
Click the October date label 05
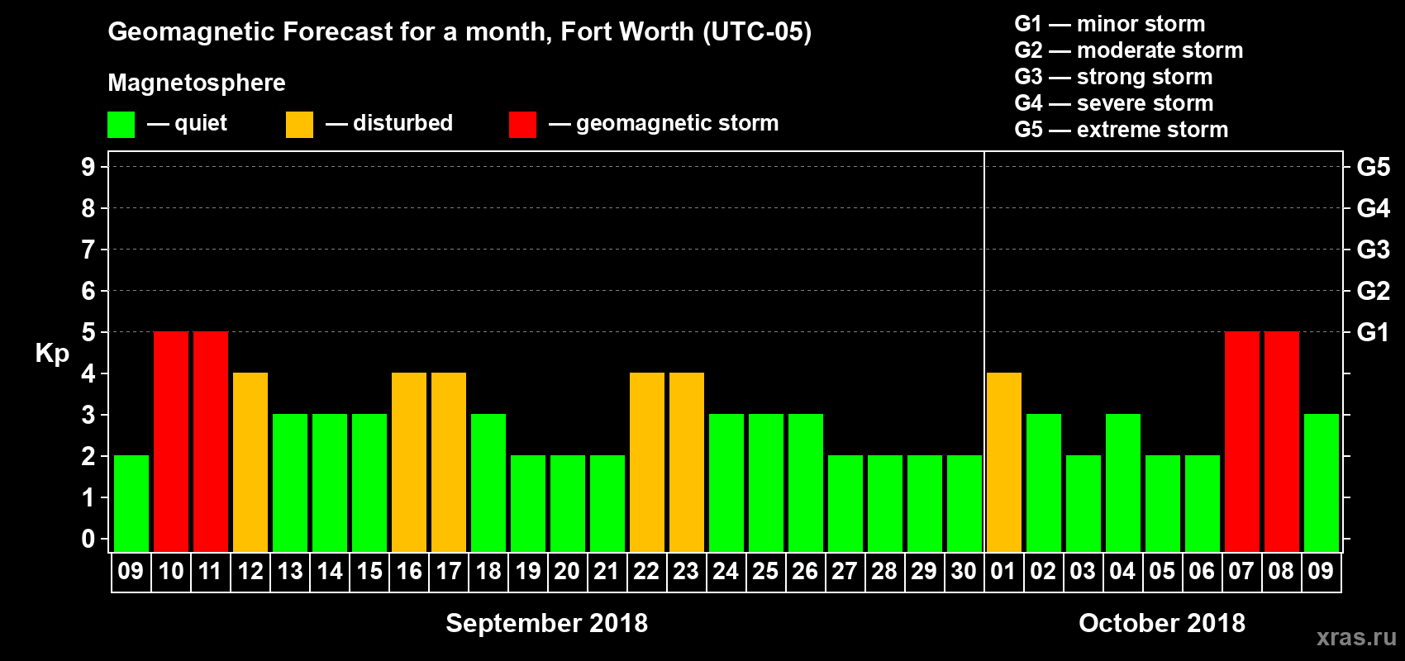pyautogui.click(x=1163, y=571)
